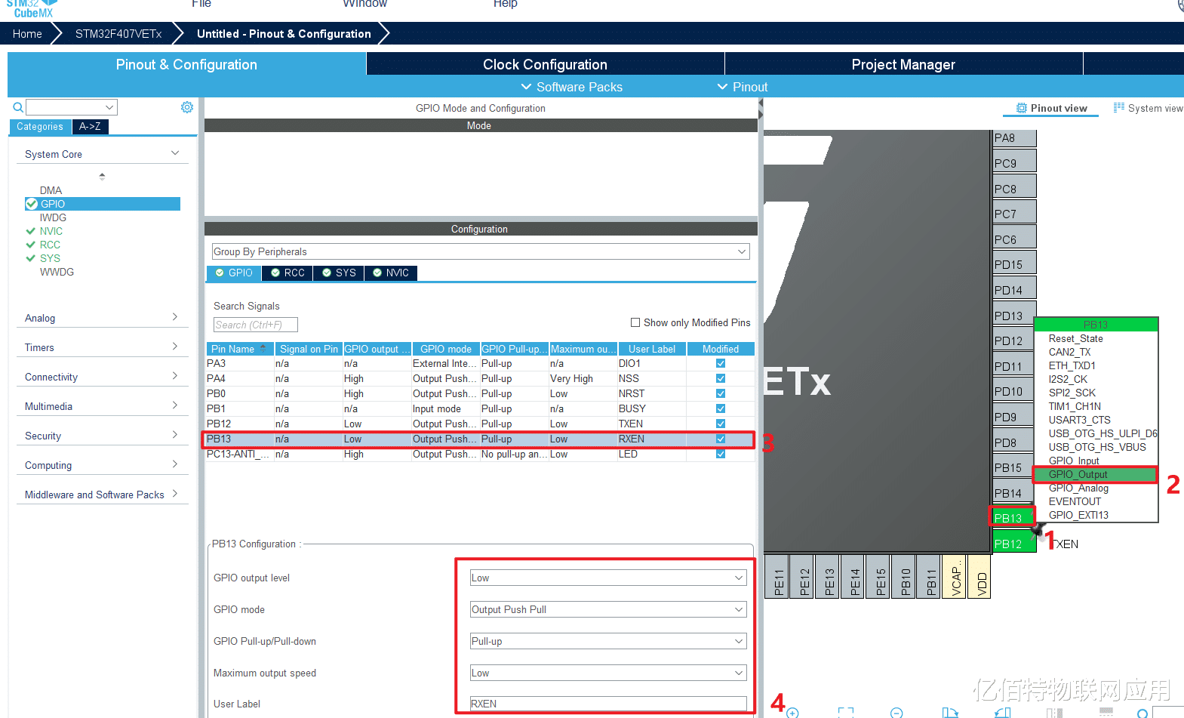The height and width of the screenshot is (718, 1184).
Task: Toggle the Modified checkbox for PA4
Action: [721, 378]
